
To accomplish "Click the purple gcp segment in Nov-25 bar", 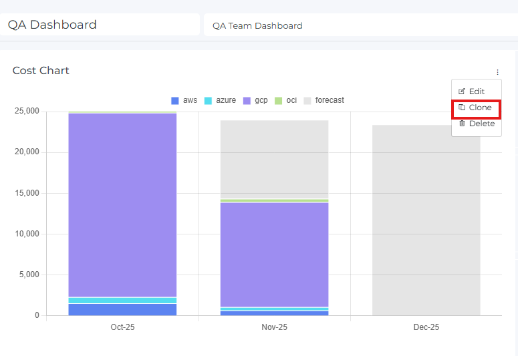I will [x=274, y=254].
